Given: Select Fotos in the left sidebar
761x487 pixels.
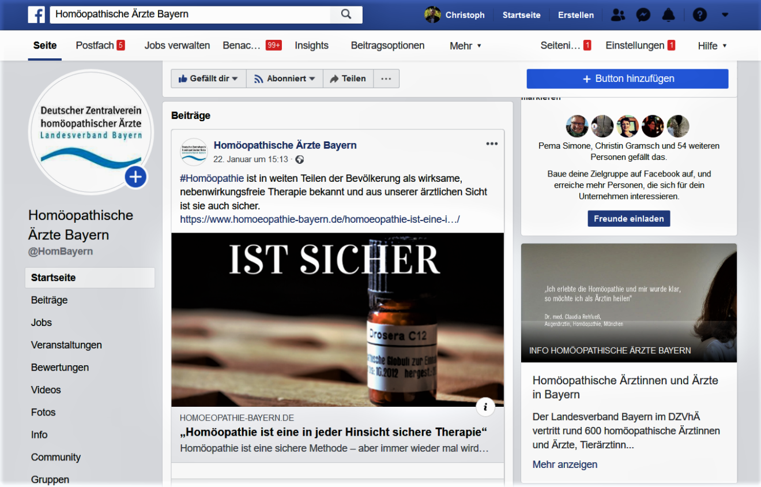Looking at the screenshot, I should click(43, 413).
